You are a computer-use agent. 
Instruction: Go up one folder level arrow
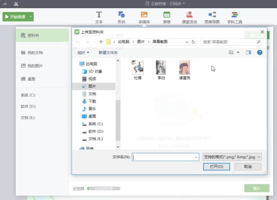click(x=101, y=42)
